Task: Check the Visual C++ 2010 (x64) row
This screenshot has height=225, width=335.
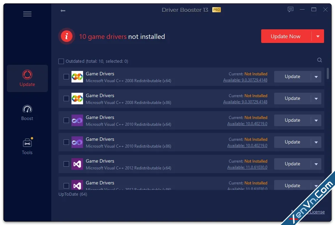Action: point(66,120)
